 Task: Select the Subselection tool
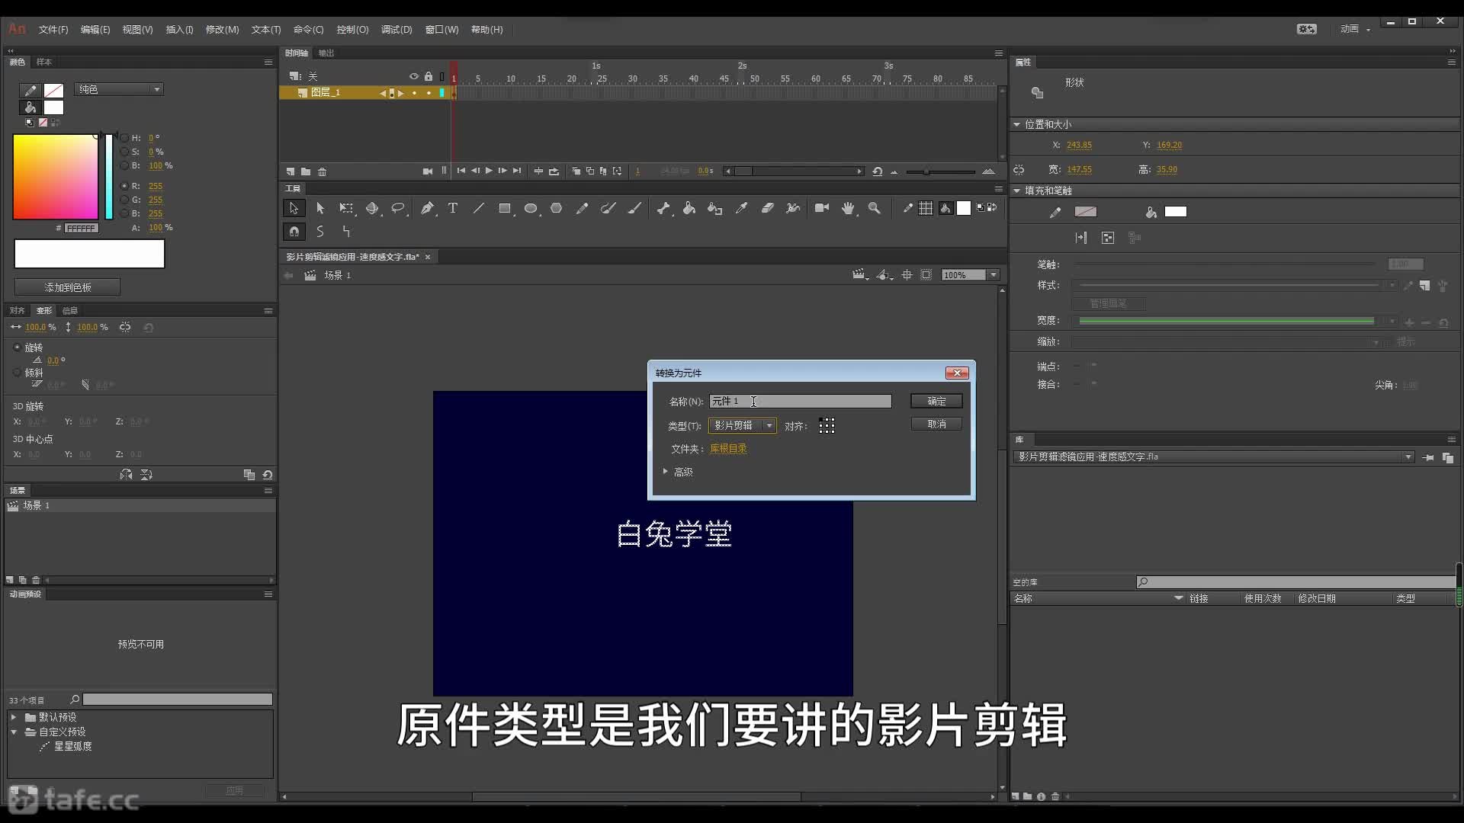pyautogui.click(x=320, y=208)
